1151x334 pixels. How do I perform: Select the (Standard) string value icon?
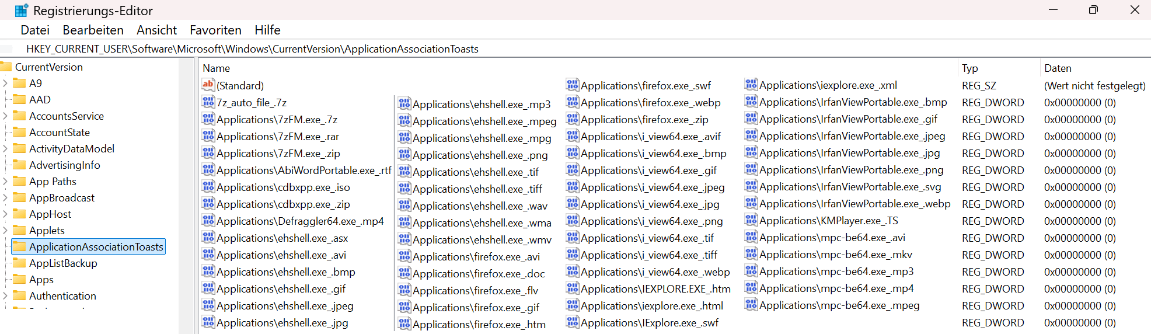click(208, 85)
